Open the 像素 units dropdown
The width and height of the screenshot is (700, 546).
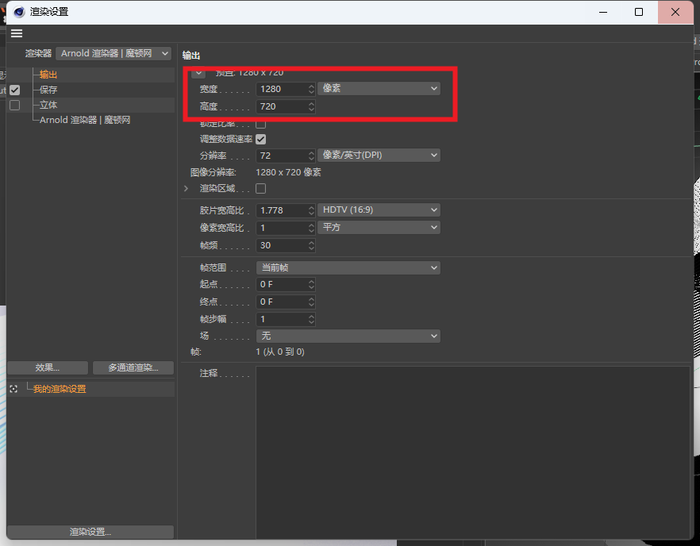click(379, 89)
